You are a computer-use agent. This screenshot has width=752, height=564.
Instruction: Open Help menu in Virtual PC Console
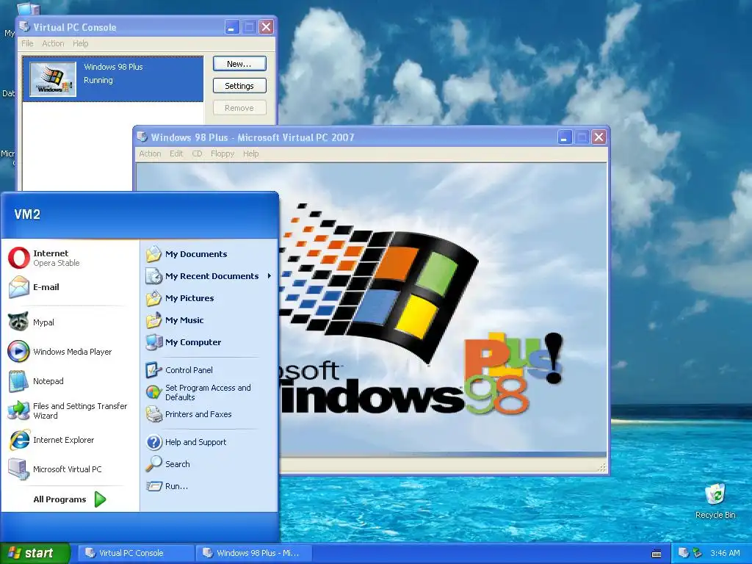pyautogui.click(x=81, y=43)
